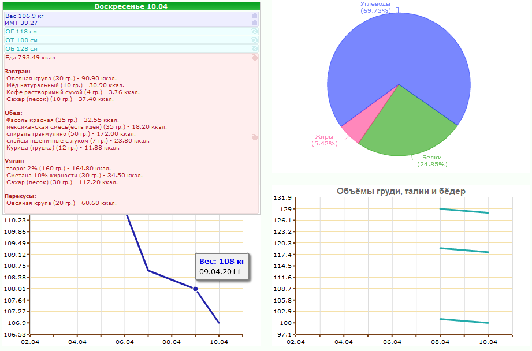Click the 106.9 y-axis label on weight chart

coord(17,323)
